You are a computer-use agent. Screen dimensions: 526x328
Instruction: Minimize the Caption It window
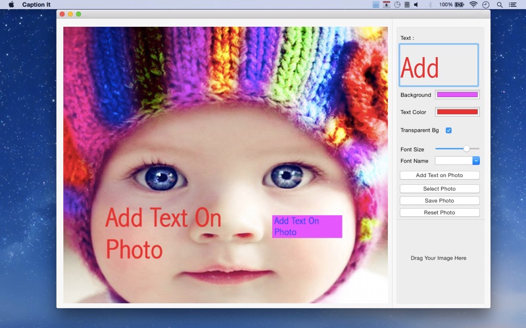(x=70, y=14)
